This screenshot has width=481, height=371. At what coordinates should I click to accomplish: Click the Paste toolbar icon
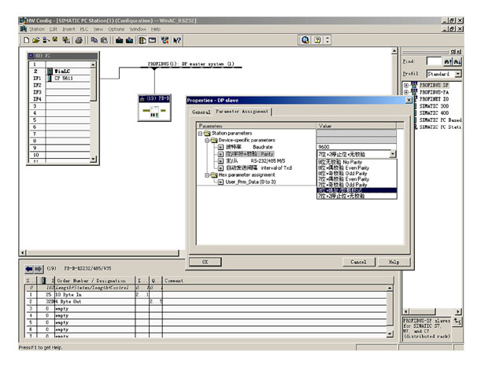pyautogui.click(x=104, y=40)
